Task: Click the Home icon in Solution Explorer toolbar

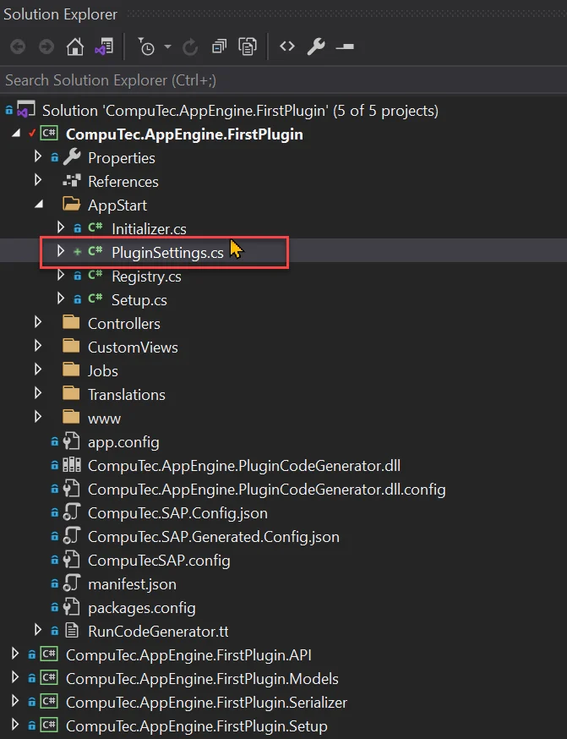Action: (74, 47)
